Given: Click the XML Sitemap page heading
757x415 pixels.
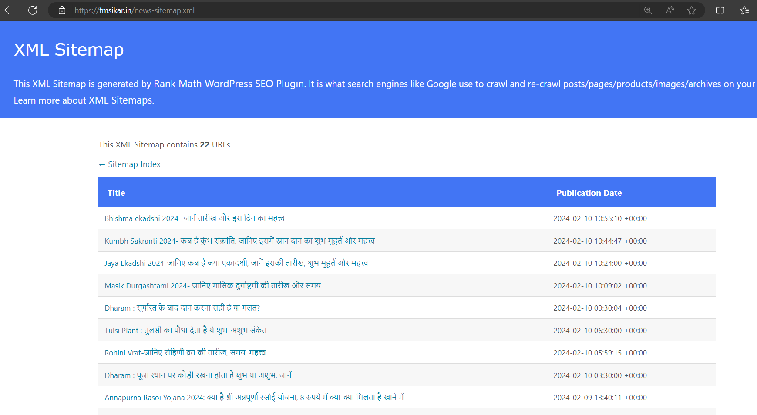Looking at the screenshot, I should (69, 50).
